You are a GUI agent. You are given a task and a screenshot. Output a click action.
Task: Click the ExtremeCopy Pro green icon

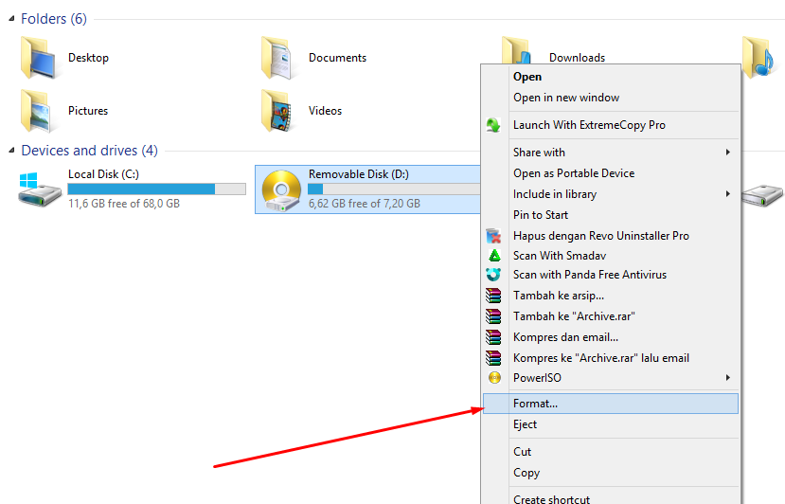tap(493, 125)
